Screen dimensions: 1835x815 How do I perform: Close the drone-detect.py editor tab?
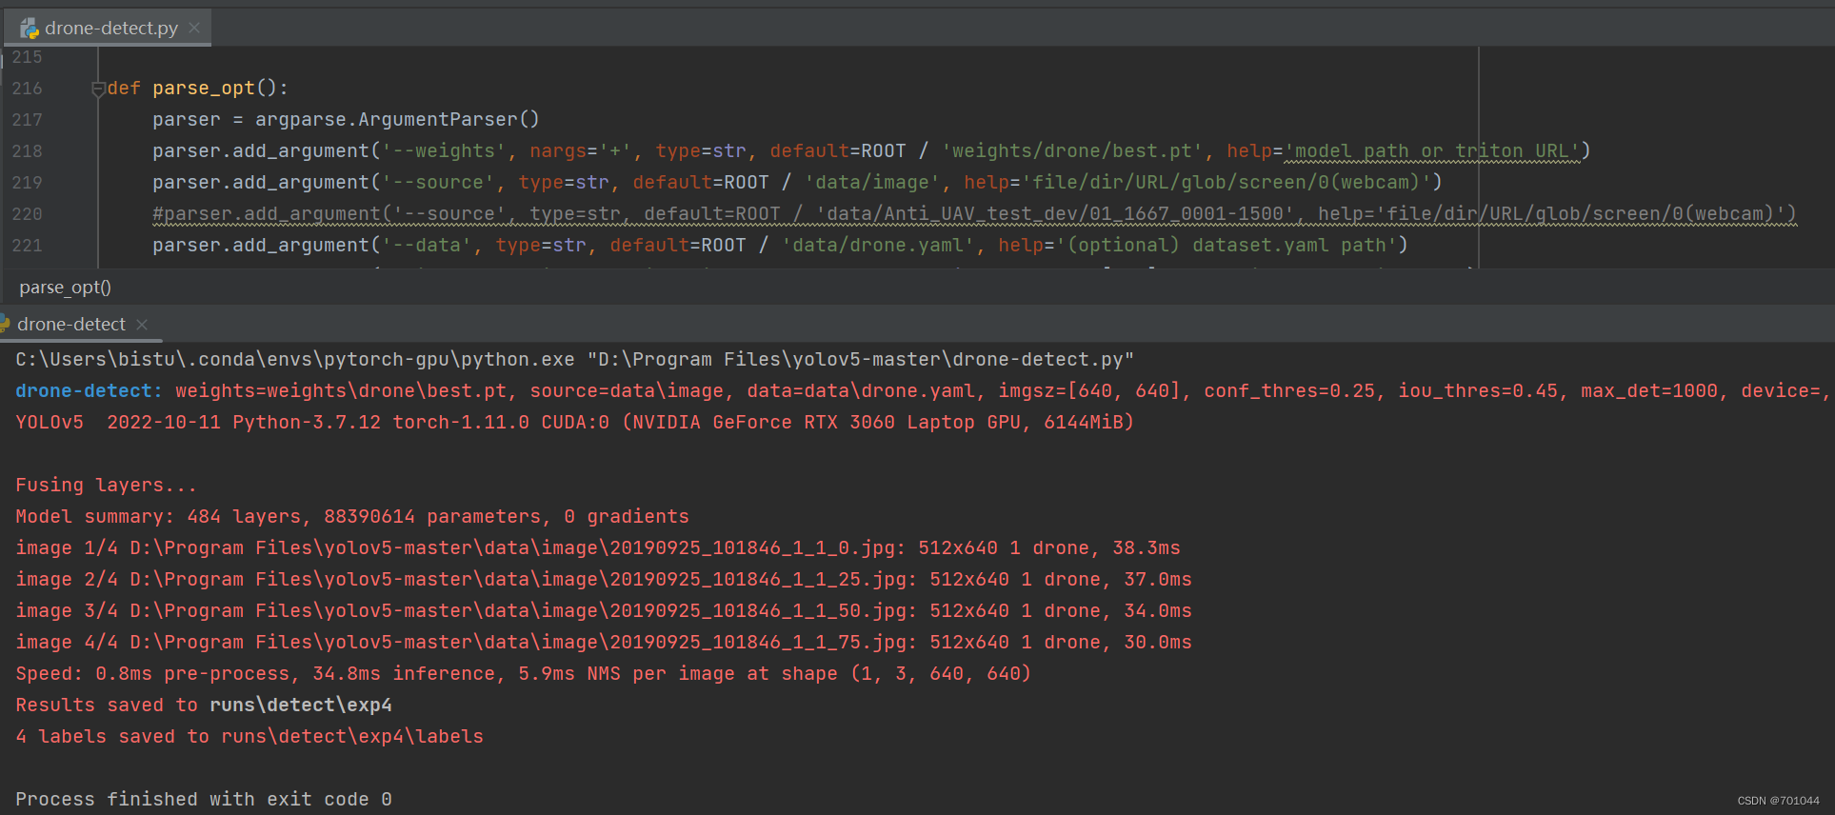point(194,28)
